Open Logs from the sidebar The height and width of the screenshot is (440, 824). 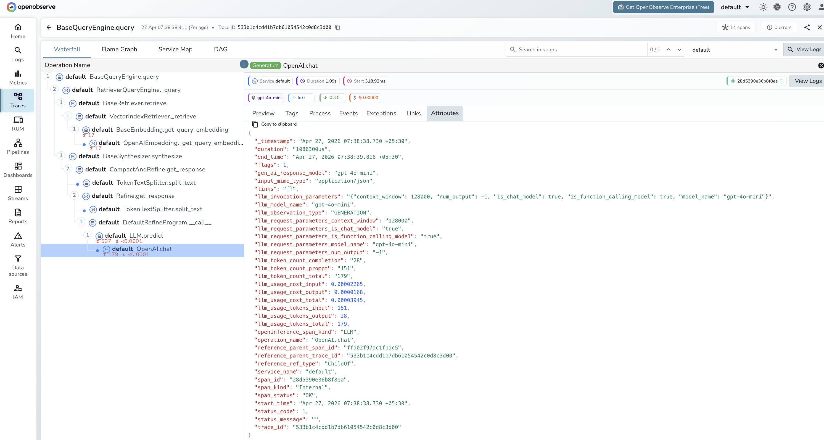18,54
